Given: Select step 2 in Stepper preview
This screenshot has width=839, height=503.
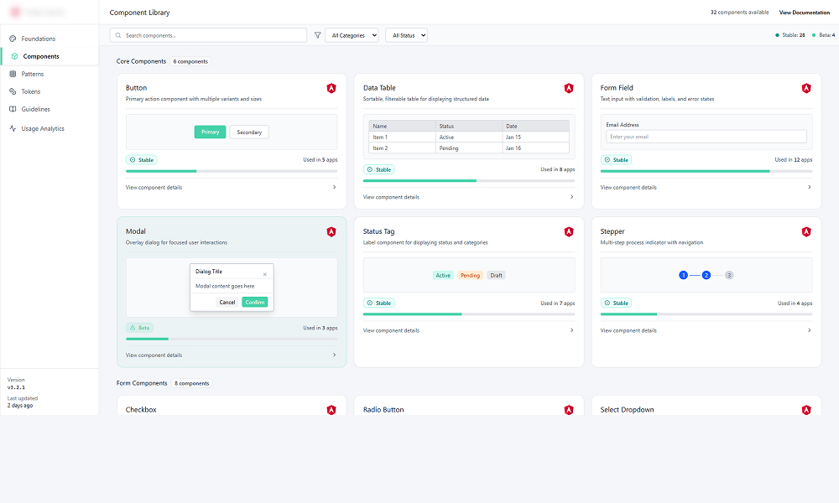Looking at the screenshot, I should pyautogui.click(x=706, y=275).
